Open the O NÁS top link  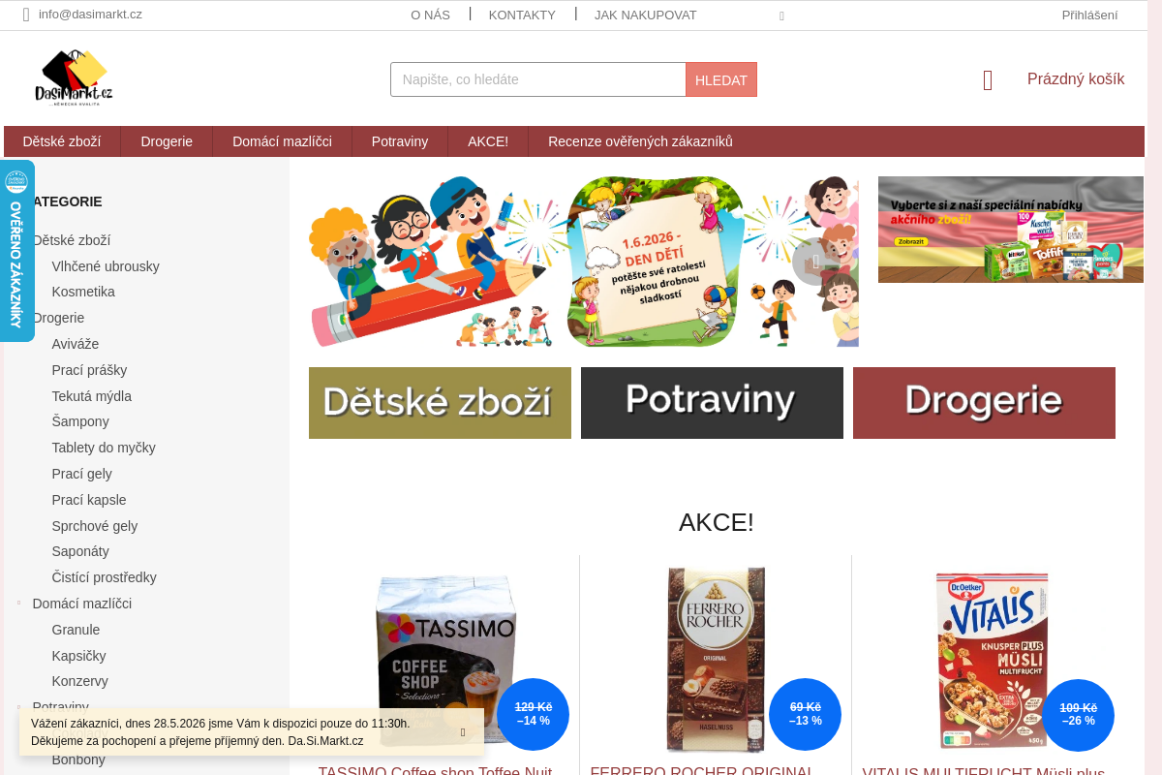pos(430,15)
